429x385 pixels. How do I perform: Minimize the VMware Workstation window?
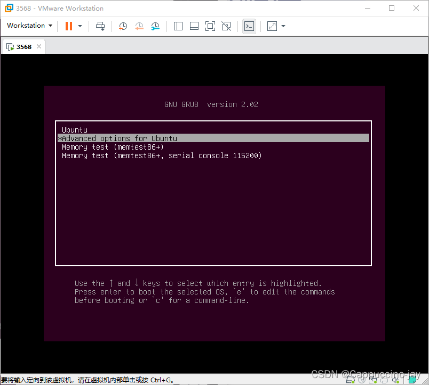click(x=368, y=8)
